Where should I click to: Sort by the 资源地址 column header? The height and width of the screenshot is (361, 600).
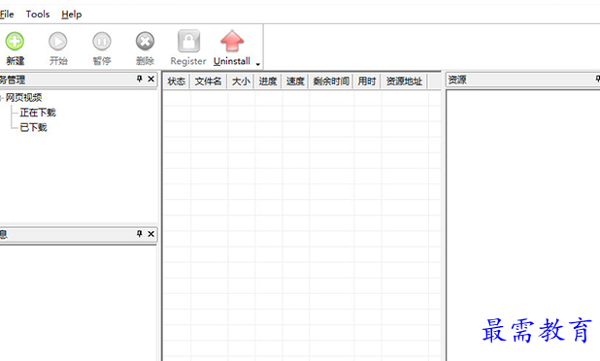(404, 82)
